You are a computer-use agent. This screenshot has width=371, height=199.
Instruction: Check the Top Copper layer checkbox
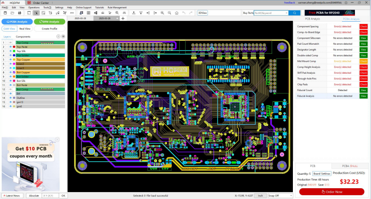click(x=7, y=59)
